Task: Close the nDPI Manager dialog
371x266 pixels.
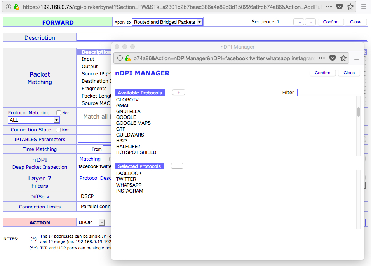Action: pos(349,73)
